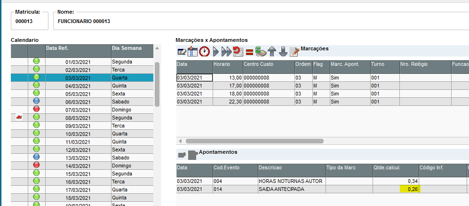This screenshot has height=206, width=469.
Task: Click the Nome field FUNCIONARIO 000013
Action: click(x=261, y=21)
